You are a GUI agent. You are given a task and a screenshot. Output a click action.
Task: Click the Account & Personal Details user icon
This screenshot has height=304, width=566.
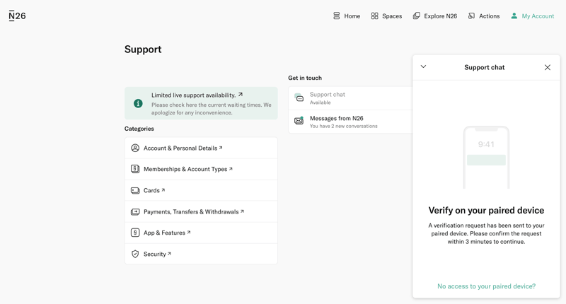pyautogui.click(x=135, y=148)
